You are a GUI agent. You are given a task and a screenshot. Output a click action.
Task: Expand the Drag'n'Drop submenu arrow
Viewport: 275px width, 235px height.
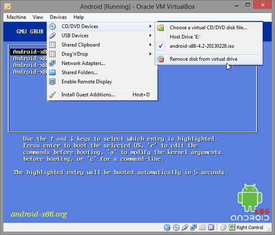(x=150, y=54)
